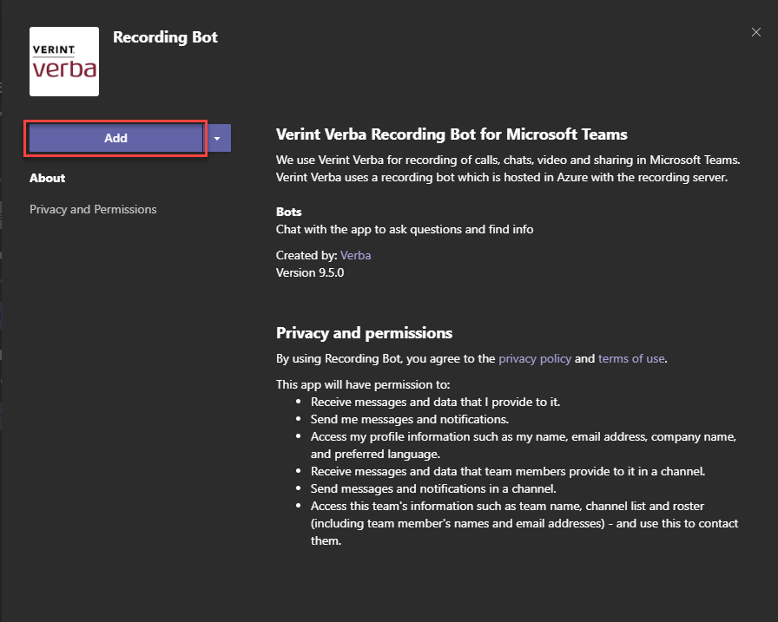Click the Verint Verba app logo
778x622 pixels.
(x=64, y=61)
